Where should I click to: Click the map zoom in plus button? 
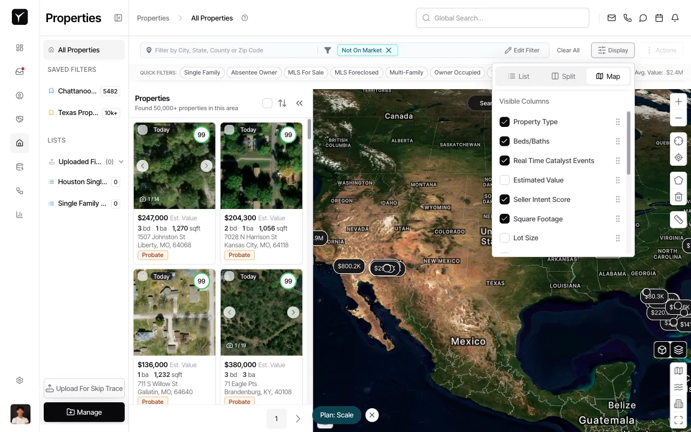click(x=679, y=102)
